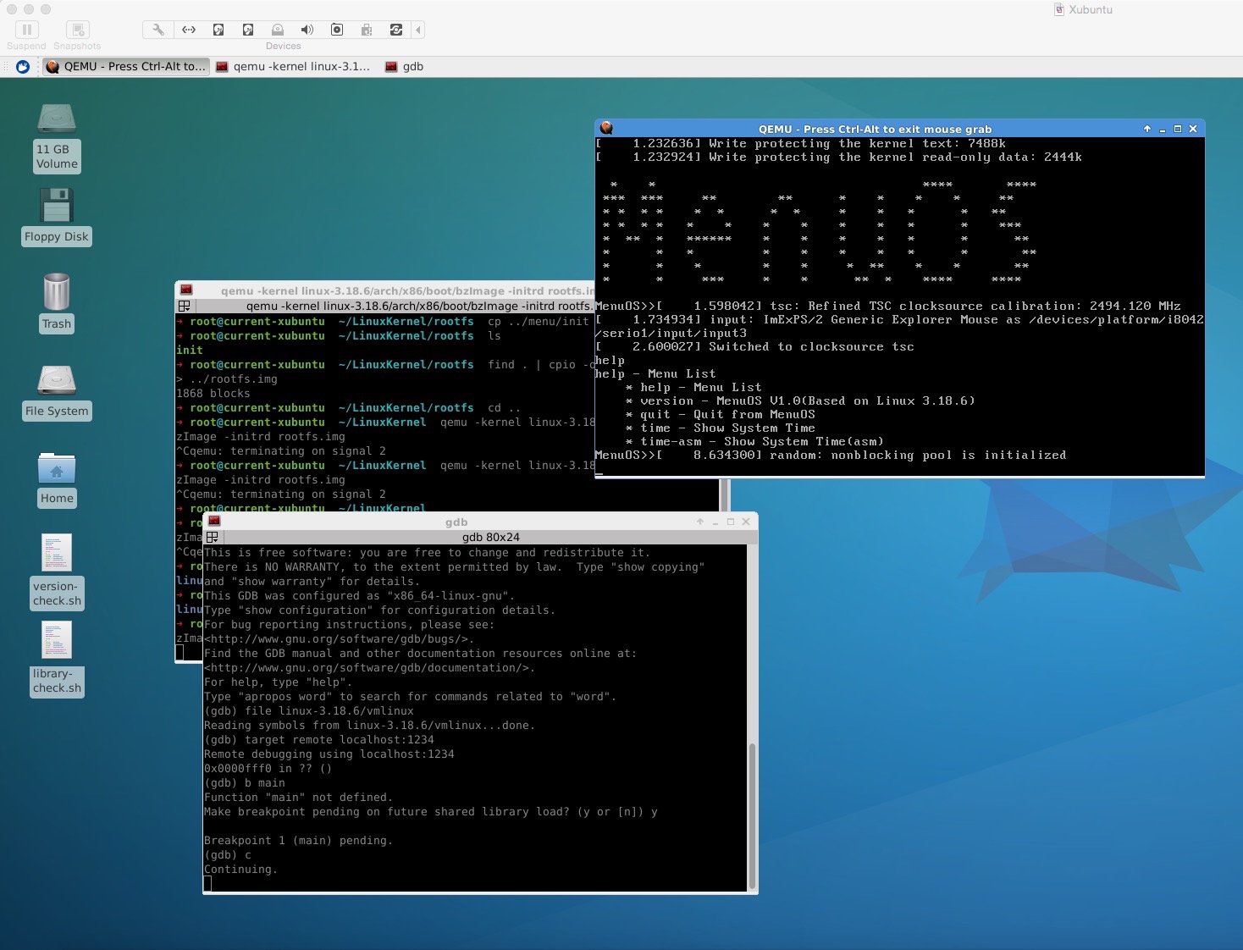Click the '(gdb) b main' line
The height and width of the screenshot is (950, 1243).
(x=245, y=782)
